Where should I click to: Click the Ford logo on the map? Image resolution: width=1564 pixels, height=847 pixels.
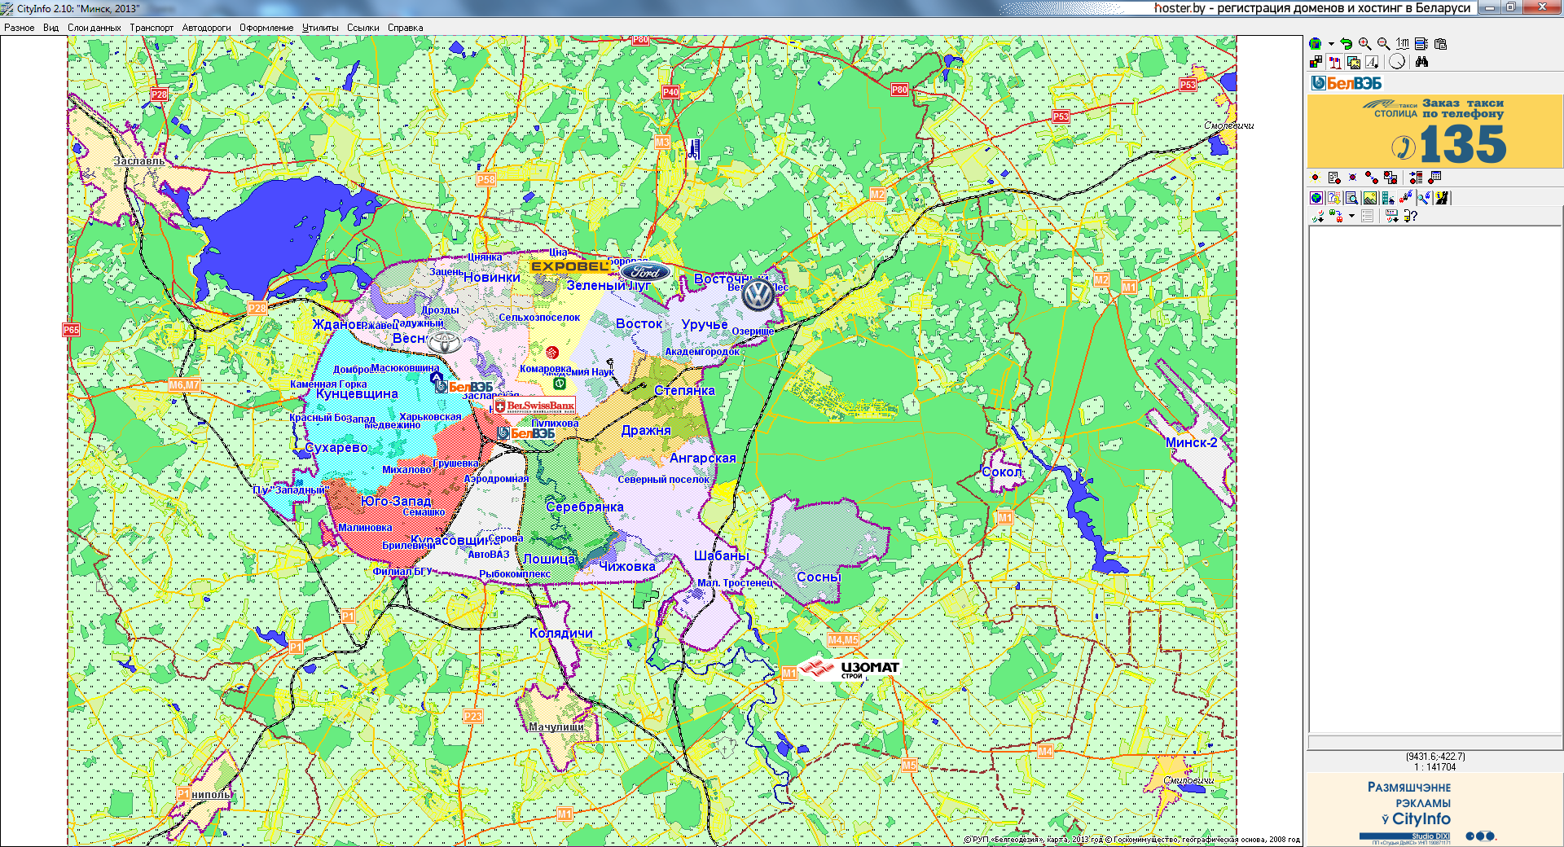tap(645, 272)
